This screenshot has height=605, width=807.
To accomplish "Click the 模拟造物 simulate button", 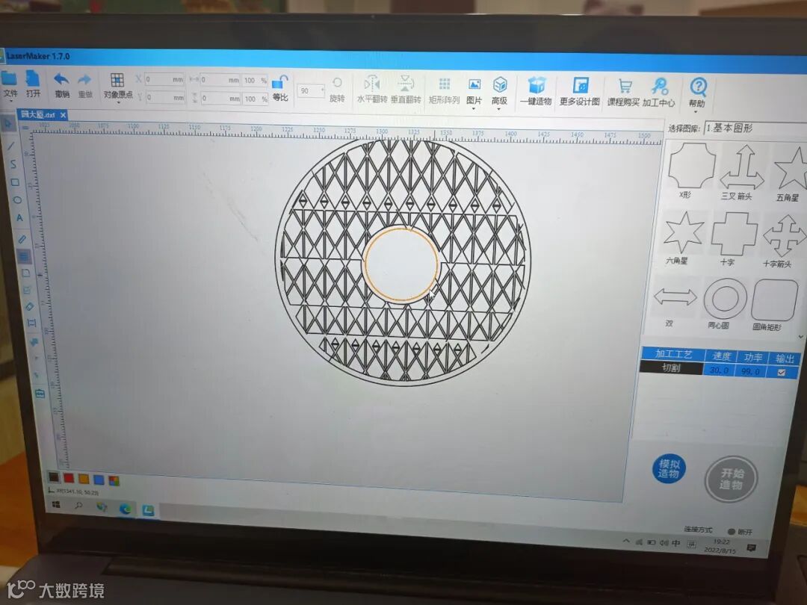I will click(669, 468).
